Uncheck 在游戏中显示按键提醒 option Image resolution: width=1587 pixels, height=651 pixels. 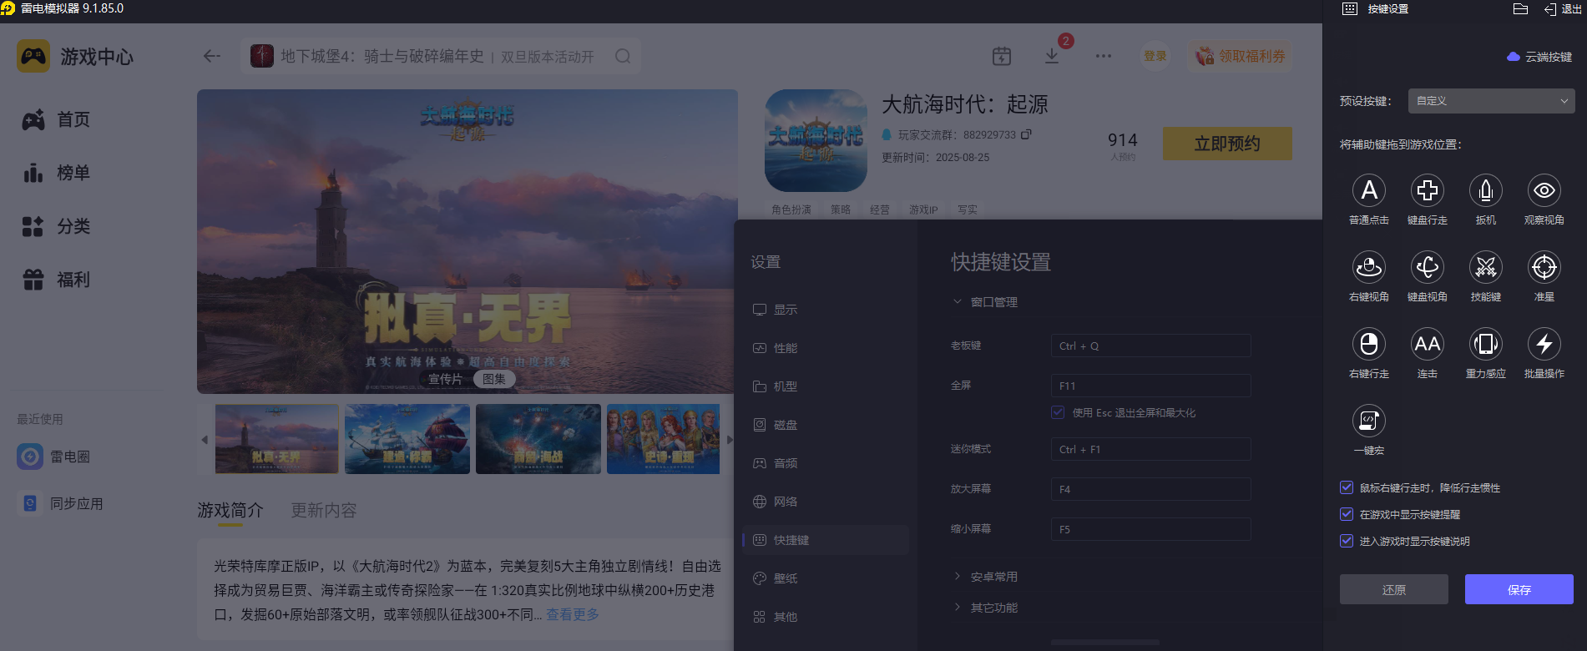1347,514
